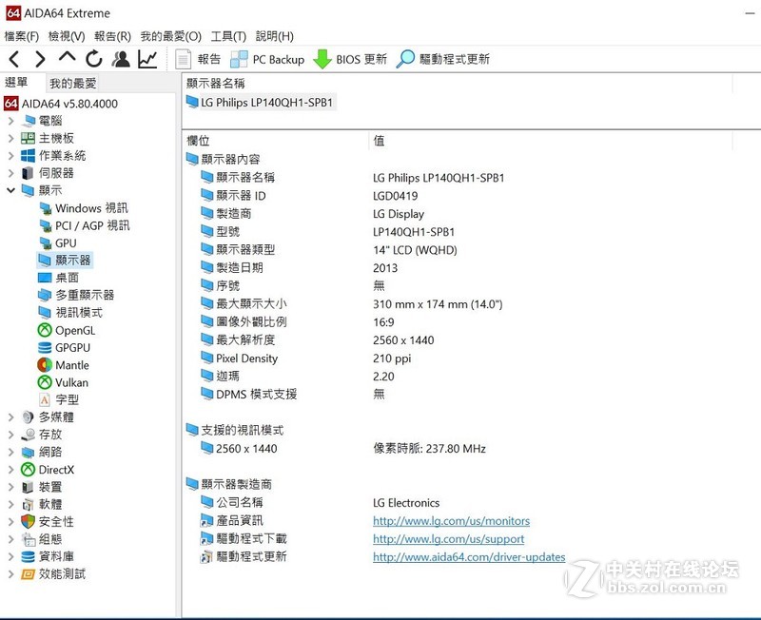The height and width of the screenshot is (620, 761).
Task: Select the 字型 font icon in the tree
Action: click(45, 399)
